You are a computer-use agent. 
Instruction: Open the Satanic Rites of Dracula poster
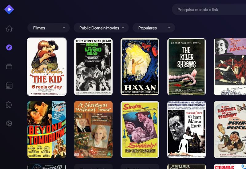(x=230, y=67)
